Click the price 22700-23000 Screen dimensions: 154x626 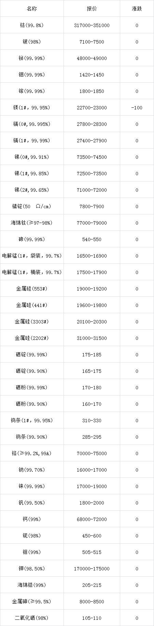point(92,108)
